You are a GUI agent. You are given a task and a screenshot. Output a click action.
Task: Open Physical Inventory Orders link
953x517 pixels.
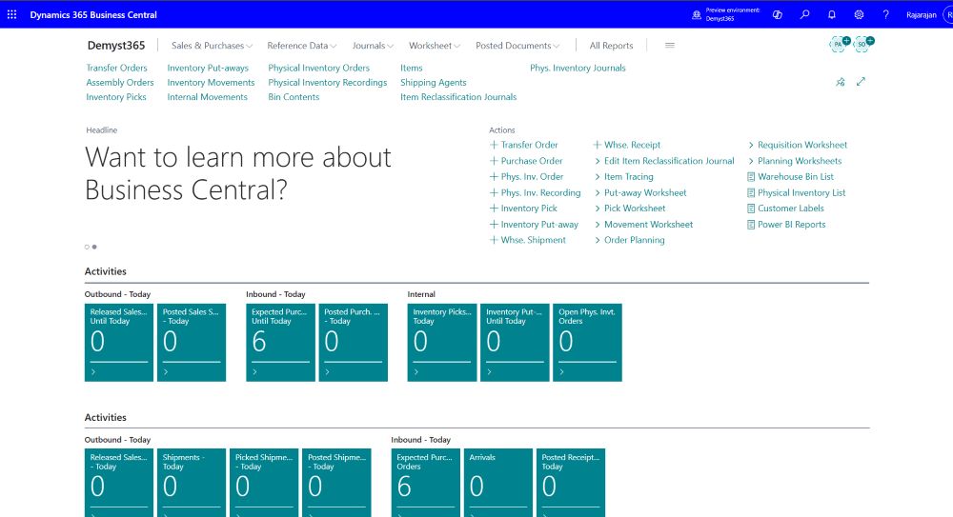pos(318,68)
